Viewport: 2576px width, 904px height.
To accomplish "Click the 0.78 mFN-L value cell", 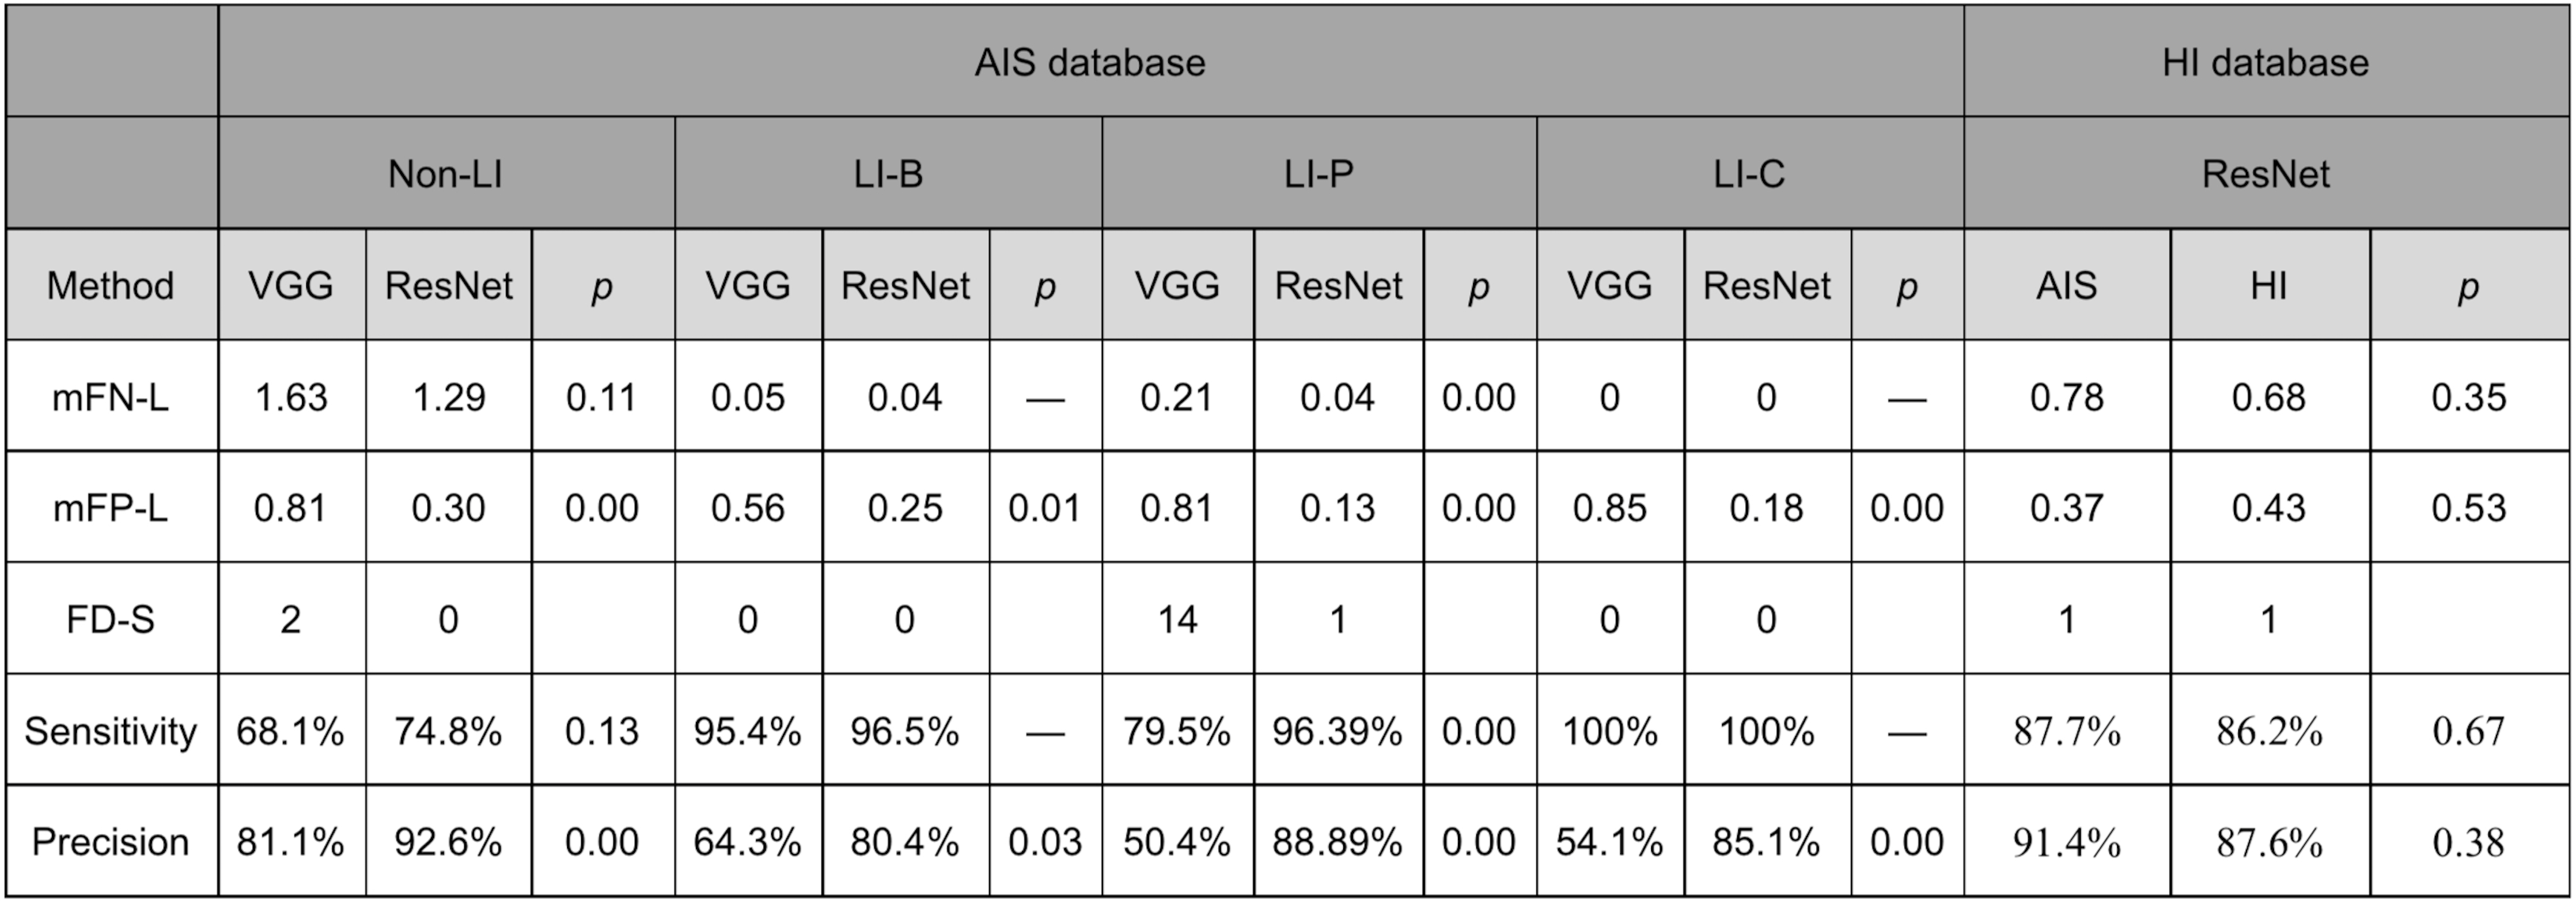I will [2066, 397].
